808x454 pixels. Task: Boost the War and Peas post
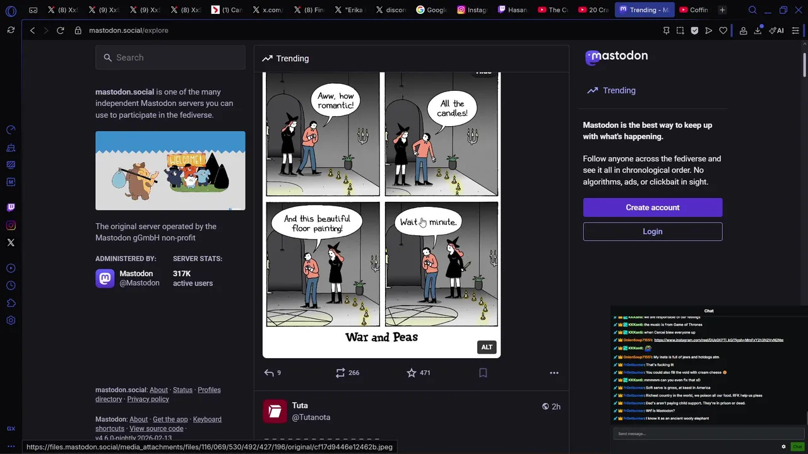tap(348, 373)
